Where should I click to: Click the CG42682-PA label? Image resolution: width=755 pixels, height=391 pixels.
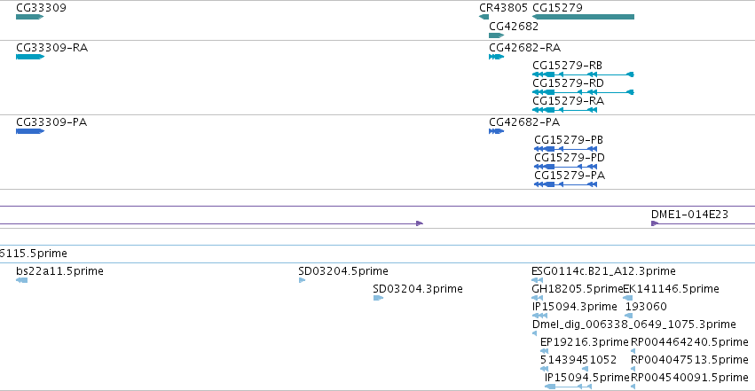point(524,122)
